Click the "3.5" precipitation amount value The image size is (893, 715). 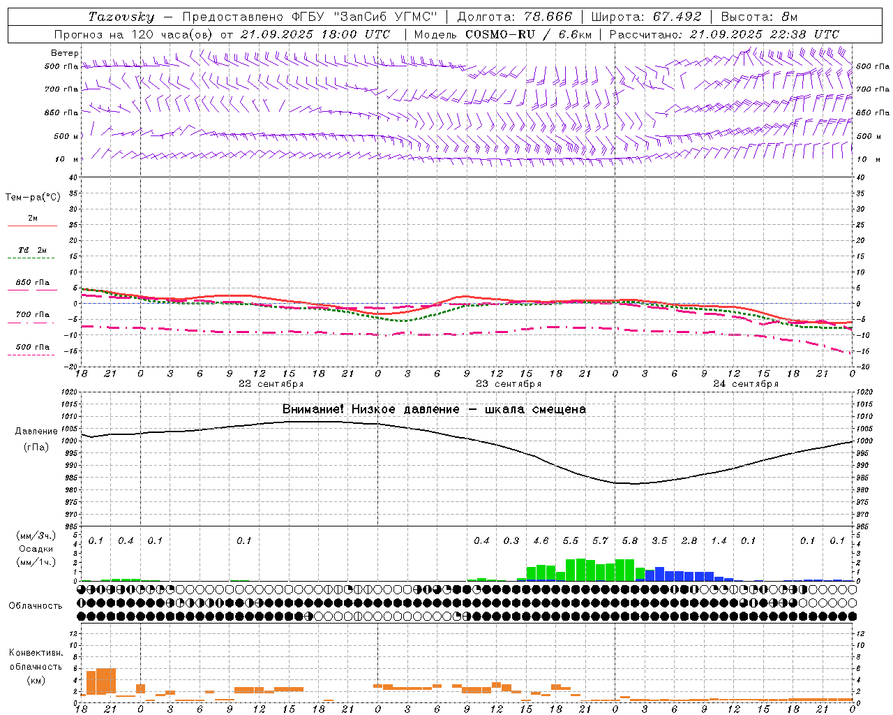click(659, 541)
